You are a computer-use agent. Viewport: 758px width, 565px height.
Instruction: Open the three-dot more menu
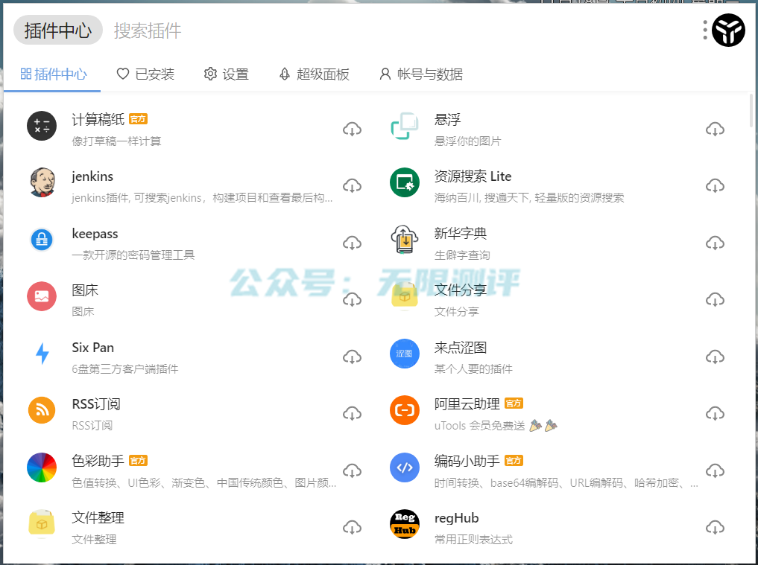click(705, 30)
